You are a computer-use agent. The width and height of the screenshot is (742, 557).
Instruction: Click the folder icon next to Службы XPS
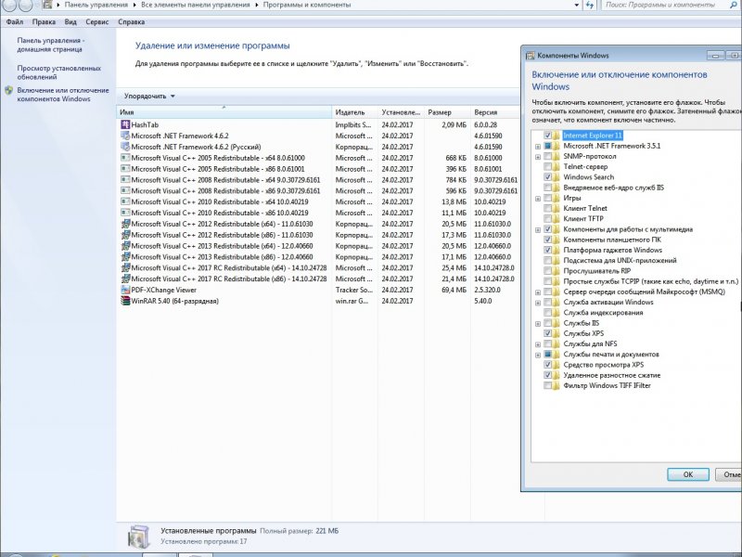coord(556,333)
